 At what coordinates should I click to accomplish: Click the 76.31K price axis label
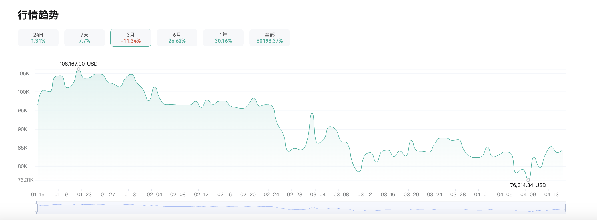click(26, 180)
